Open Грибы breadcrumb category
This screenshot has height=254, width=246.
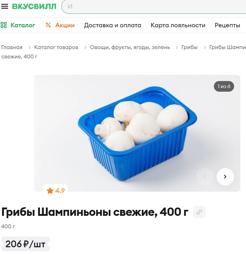tap(189, 47)
